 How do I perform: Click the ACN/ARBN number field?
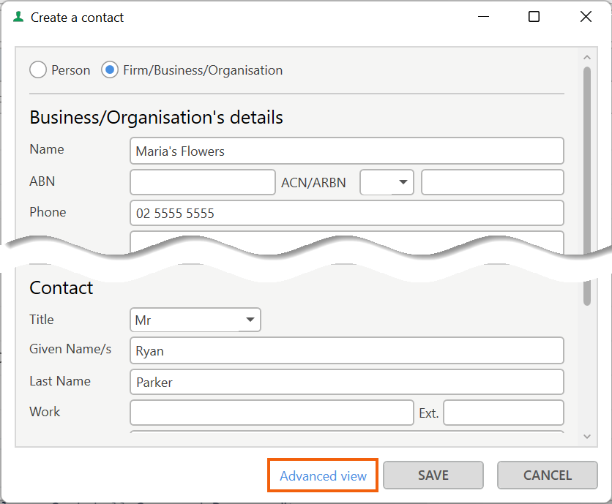tap(493, 182)
